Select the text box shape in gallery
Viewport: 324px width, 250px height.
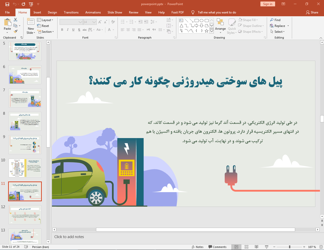coord(181,21)
